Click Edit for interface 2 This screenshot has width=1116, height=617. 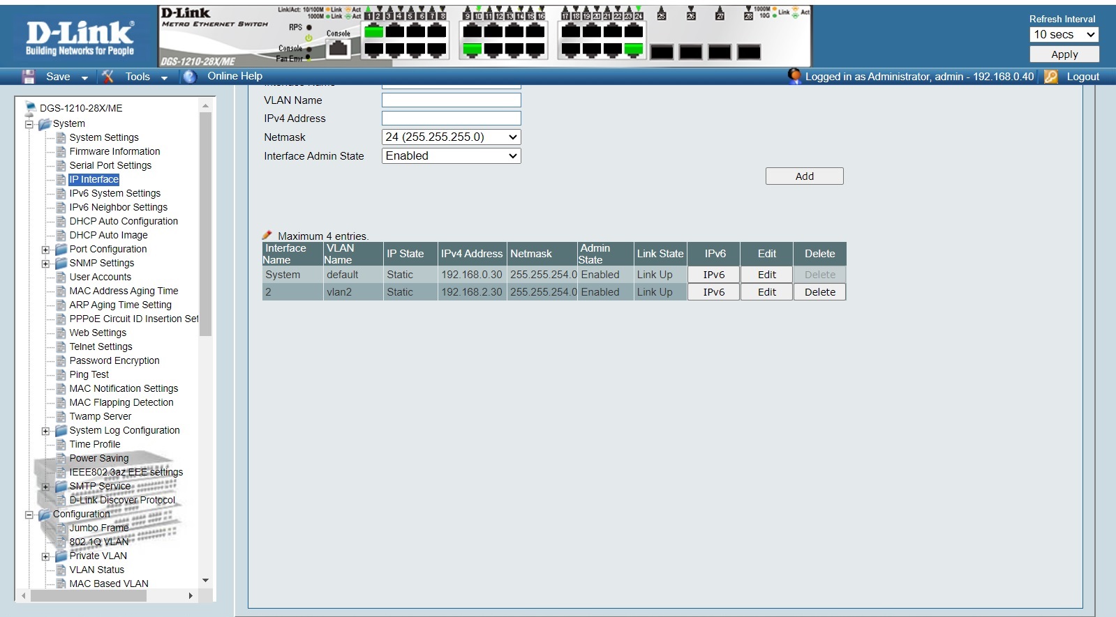click(x=766, y=292)
